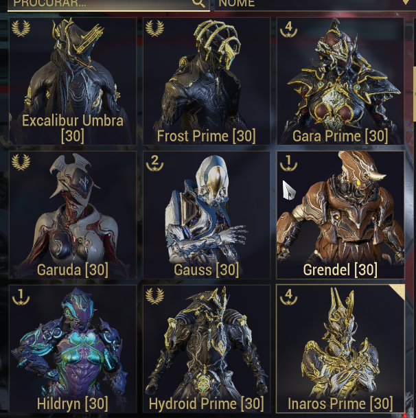Open the NOME sort dropdown

[314, 5]
